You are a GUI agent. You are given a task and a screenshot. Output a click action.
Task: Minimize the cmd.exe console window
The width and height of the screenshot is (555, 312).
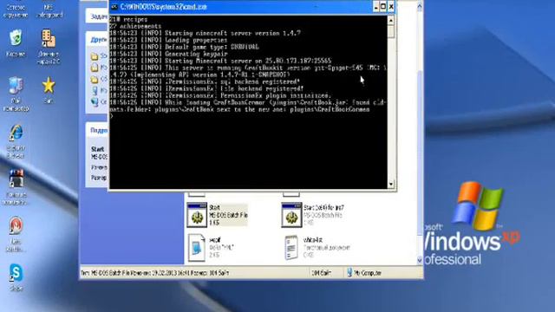pyautogui.click(x=375, y=7)
